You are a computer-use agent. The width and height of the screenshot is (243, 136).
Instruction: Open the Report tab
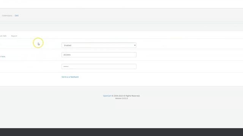14,36
